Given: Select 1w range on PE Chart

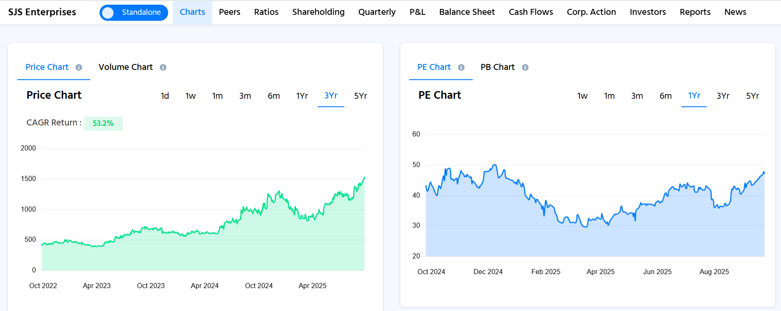Looking at the screenshot, I should [x=582, y=96].
